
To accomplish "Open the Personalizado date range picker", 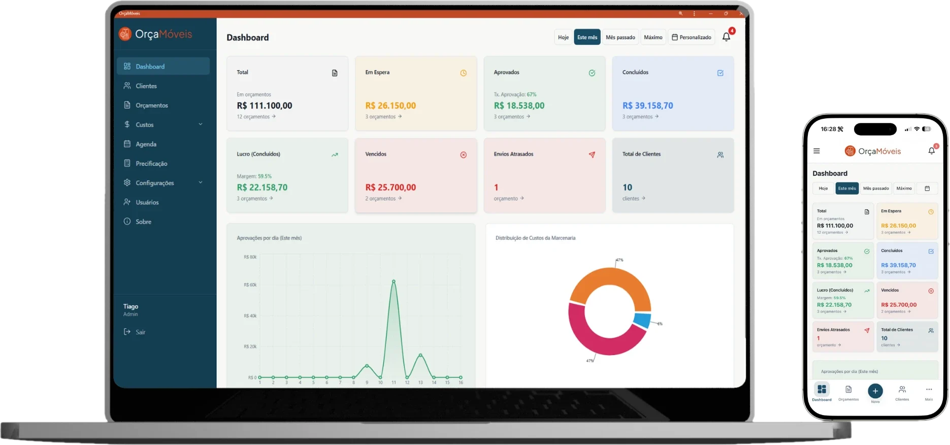I will pos(691,37).
